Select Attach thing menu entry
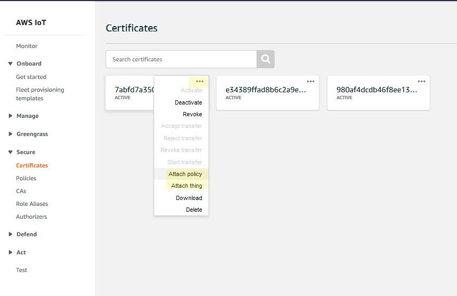Image resolution: width=457 pixels, height=296 pixels. coord(187,186)
